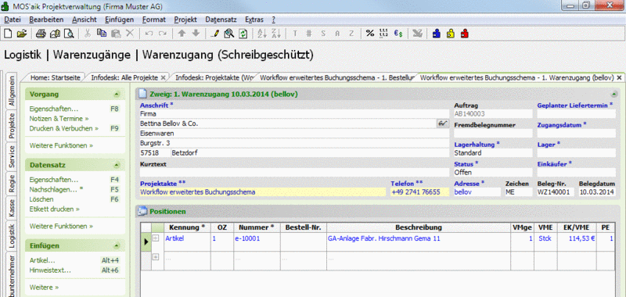Collapse the Einfügen panel section
The width and height of the screenshot is (626, 297).
(x=116, y=246)
